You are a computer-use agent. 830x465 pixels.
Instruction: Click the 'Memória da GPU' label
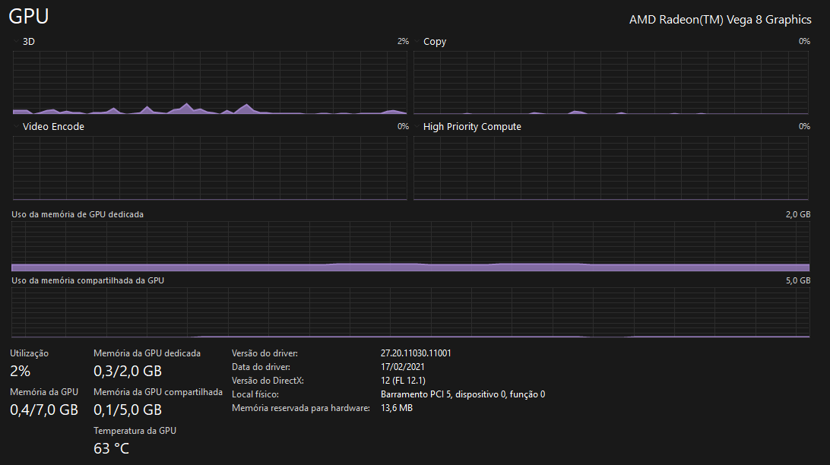tap(44, 392)
